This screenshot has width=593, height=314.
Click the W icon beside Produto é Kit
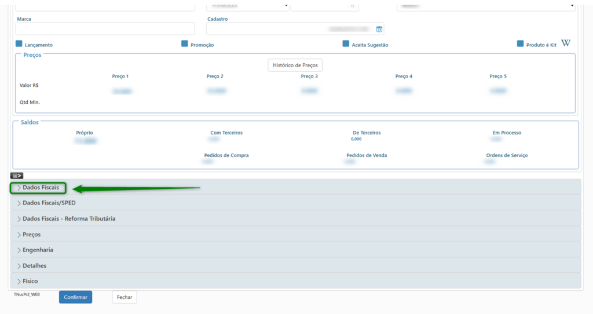click(x=566, y=43)
